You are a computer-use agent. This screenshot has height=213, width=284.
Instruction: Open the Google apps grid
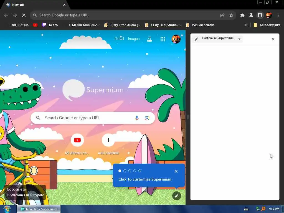(163, 39)
